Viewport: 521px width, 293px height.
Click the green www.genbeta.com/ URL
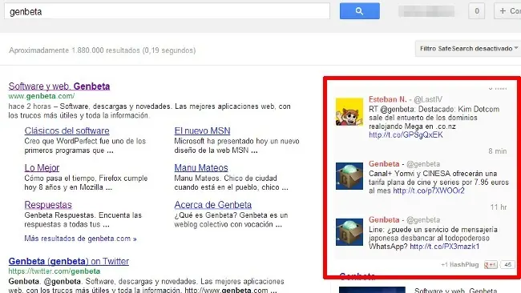(x=42, y=96)
